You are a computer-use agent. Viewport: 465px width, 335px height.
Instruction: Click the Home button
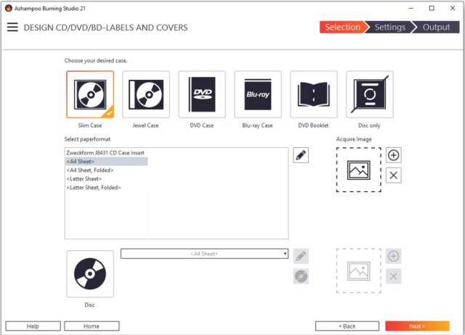point(92,326)
